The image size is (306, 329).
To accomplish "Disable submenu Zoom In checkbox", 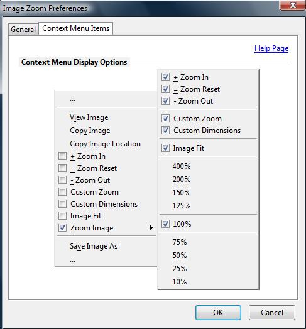I will (165, 77).
